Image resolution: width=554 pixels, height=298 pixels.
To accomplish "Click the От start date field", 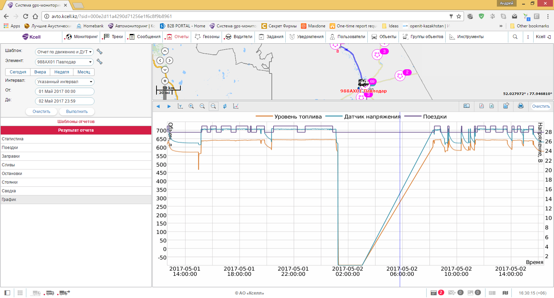I will (64, 91).
